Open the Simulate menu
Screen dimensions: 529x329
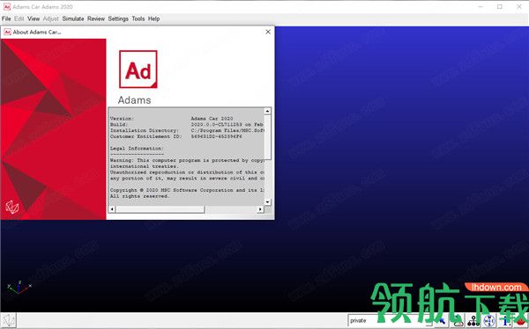click(x=73, y=18)
